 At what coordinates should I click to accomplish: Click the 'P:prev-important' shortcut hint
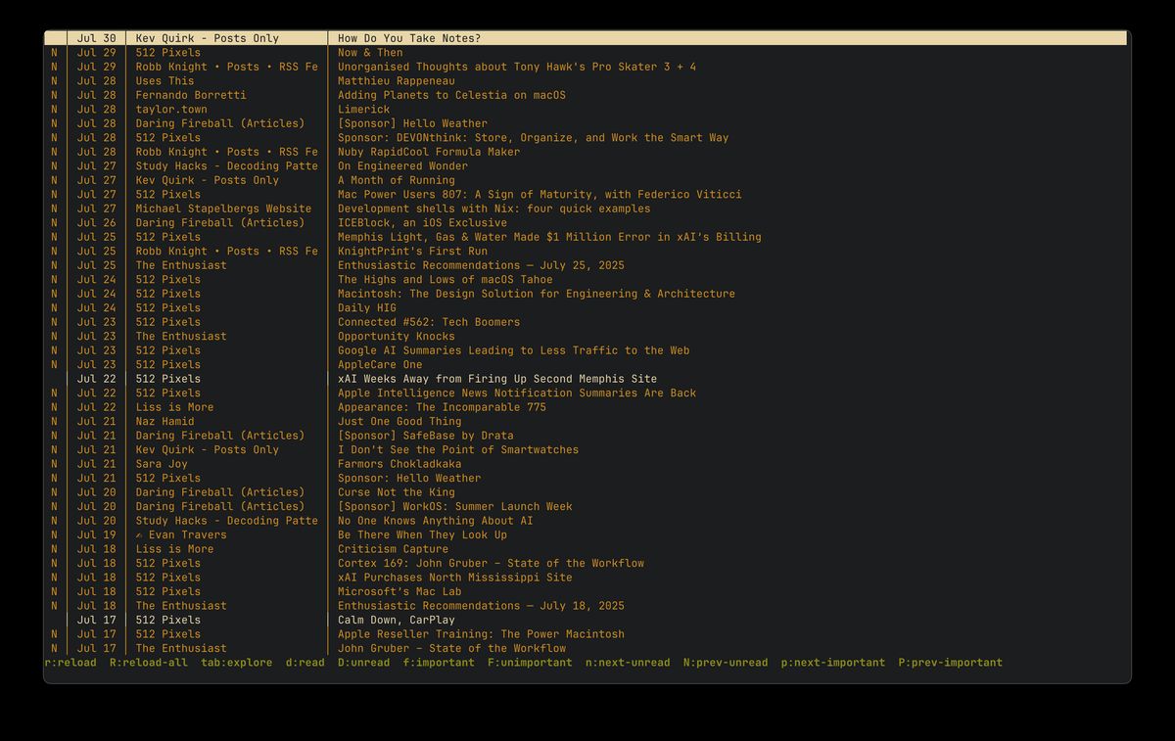tap(951, 663)
